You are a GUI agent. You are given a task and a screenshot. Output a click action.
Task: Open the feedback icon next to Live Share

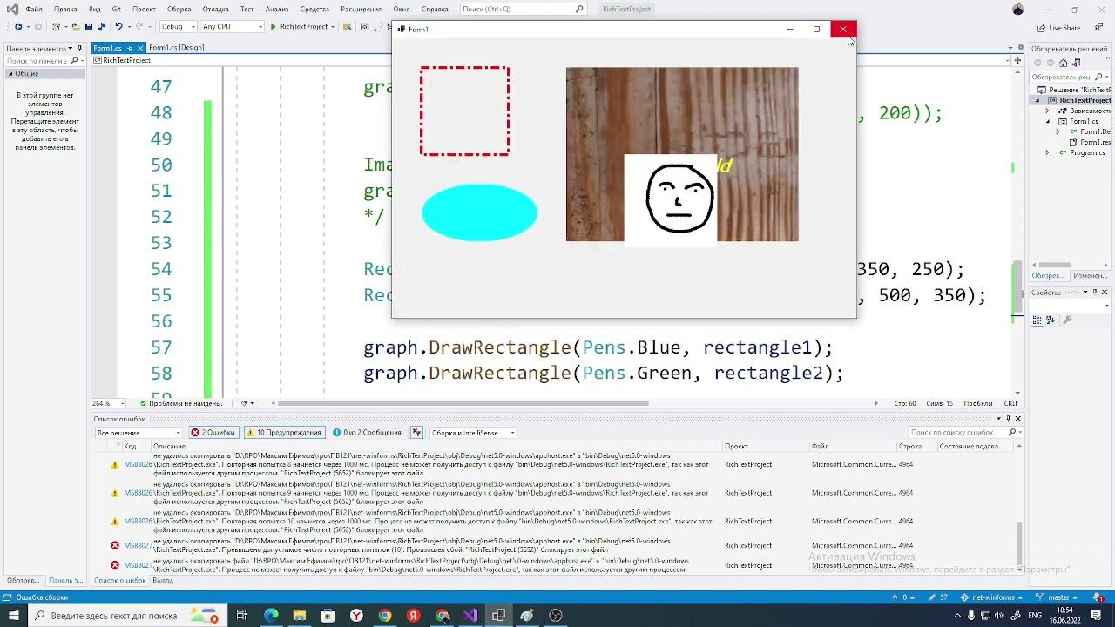pos(1097,28)
